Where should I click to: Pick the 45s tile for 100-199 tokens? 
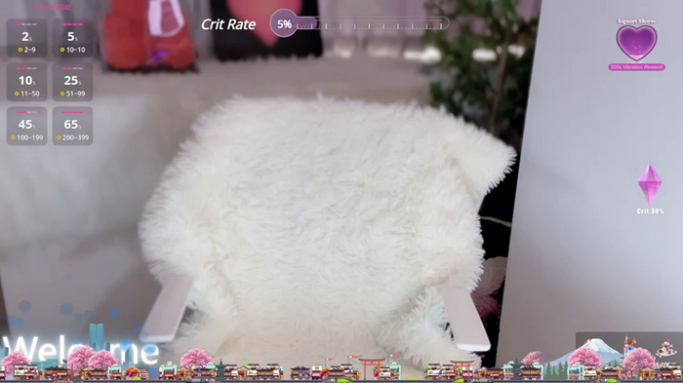point(27,126)
